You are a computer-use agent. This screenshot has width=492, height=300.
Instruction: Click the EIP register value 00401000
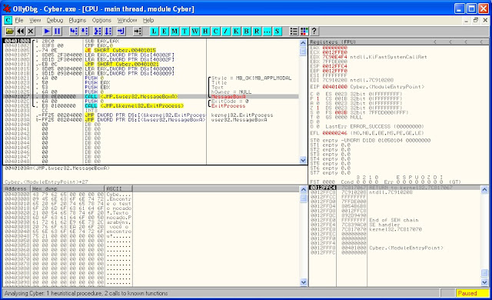[335, 87]
